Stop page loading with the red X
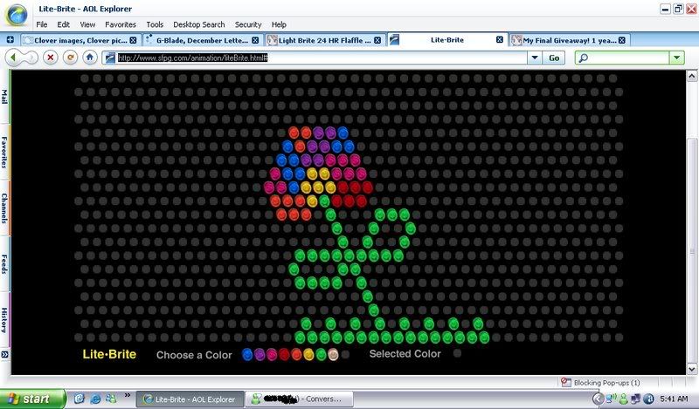Screen dimensions: 699x409 (51, 58)
